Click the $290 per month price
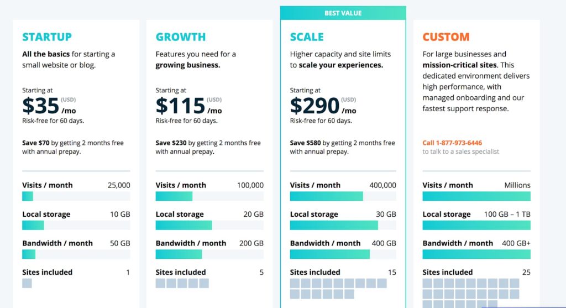This screenshot has width=566, height=308. point(323,106)
